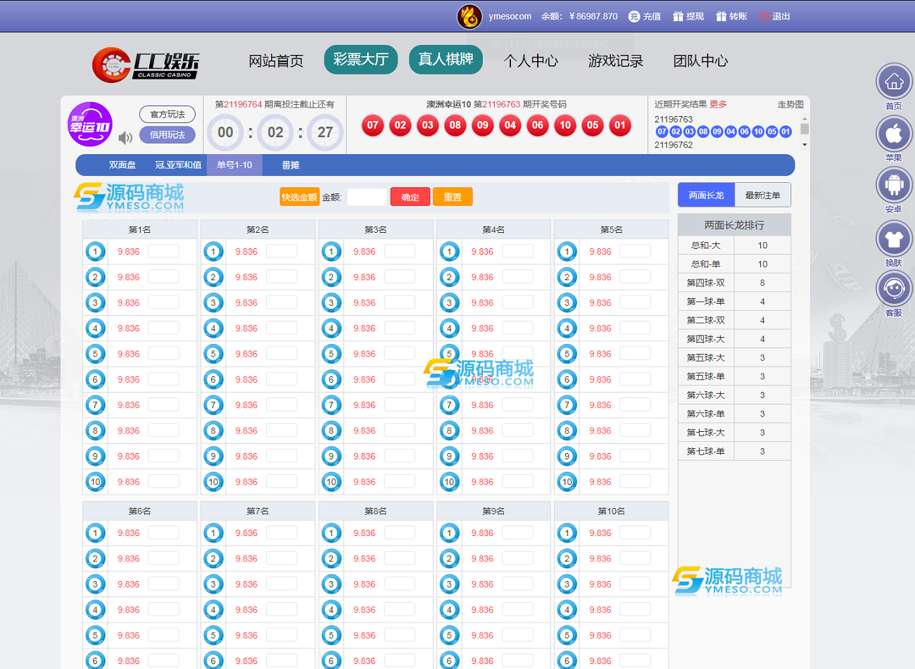Select ball 3 under 第2名
915x669 pixels.
[213, 302]
